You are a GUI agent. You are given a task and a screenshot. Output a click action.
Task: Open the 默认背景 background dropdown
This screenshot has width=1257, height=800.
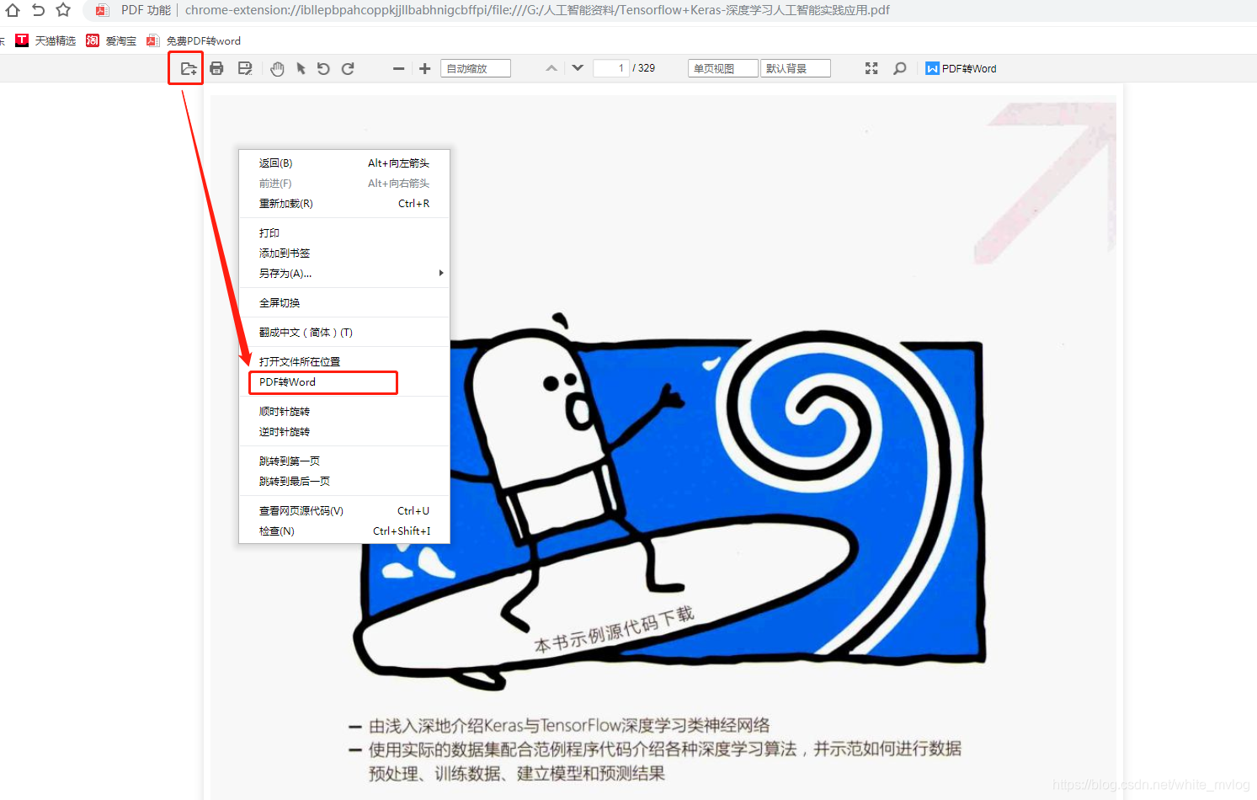pos(796,68)
